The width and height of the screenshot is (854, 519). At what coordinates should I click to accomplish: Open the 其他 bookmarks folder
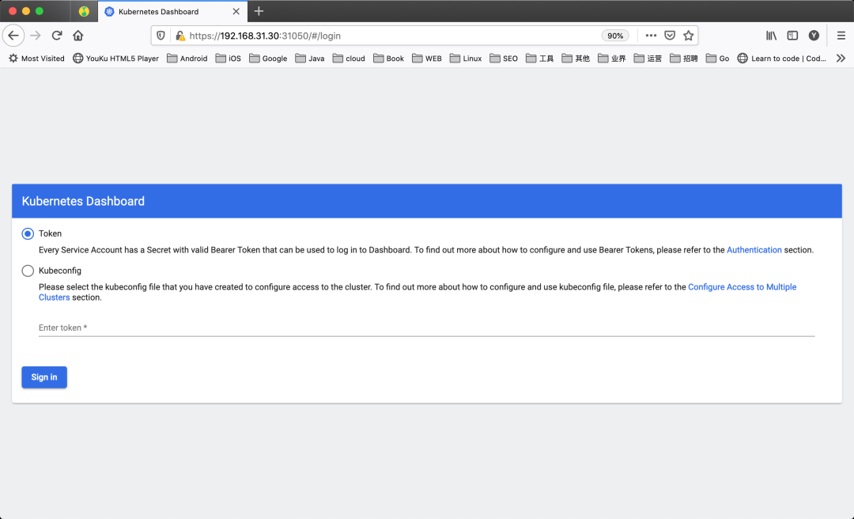576,59
